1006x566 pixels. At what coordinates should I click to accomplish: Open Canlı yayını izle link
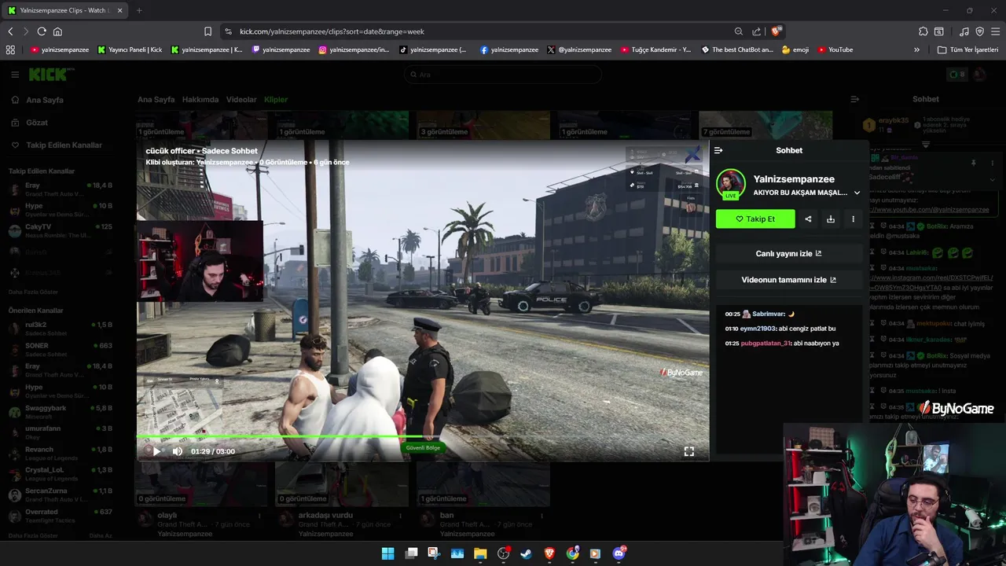click(x=789, y=254)
